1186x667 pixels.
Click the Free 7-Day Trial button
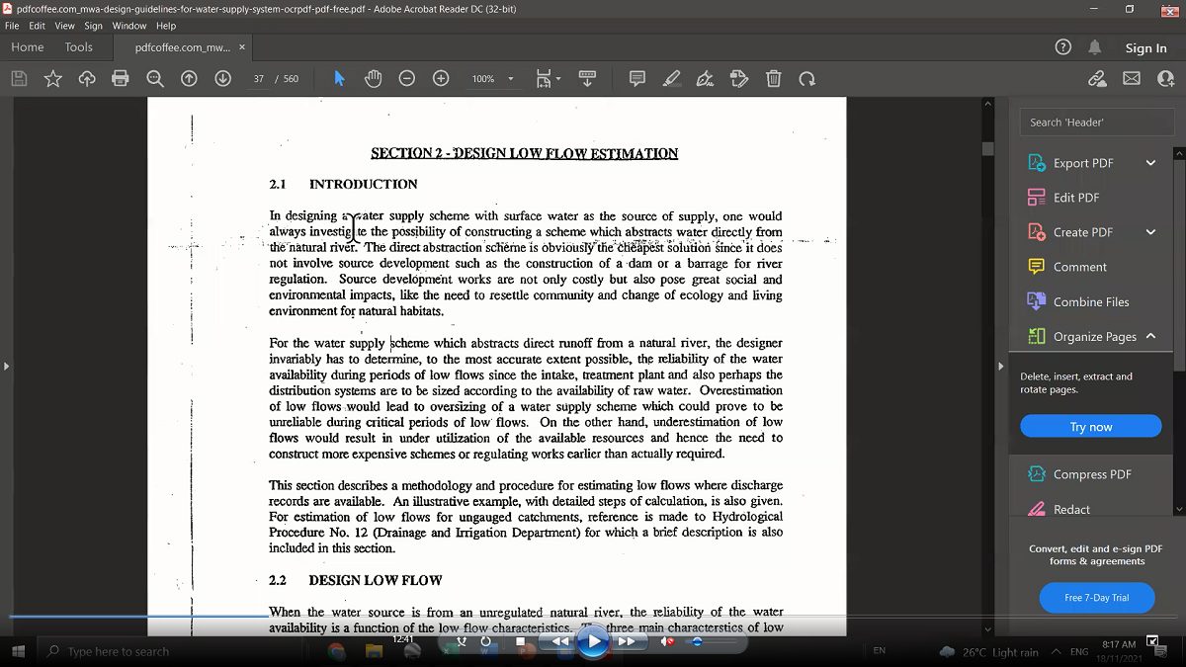click(x=1096, y=598)
